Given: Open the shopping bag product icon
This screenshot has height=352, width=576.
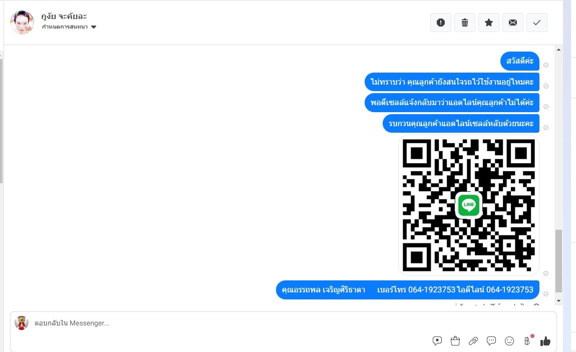Looking at the screenshot, I should point(455,341).
